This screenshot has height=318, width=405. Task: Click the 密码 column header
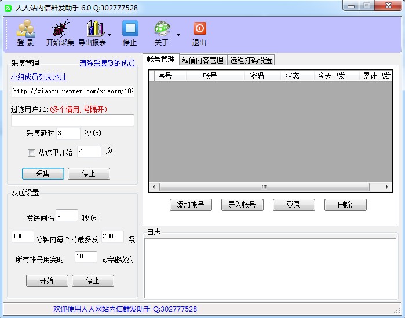(x=262, y=76)
